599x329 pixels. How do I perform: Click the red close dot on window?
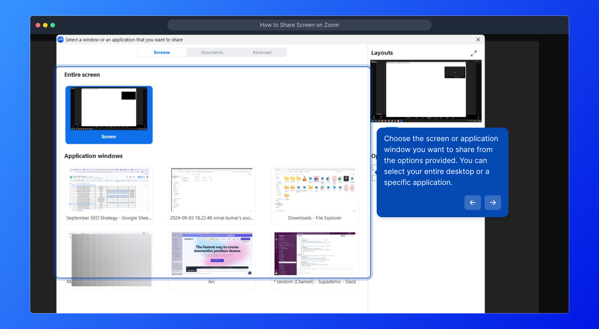[38, 25]
